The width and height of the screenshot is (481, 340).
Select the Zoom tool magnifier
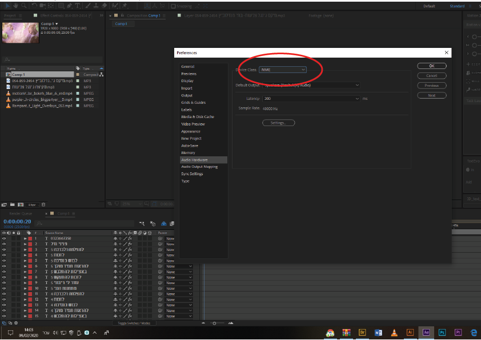(x=25, y=5)
